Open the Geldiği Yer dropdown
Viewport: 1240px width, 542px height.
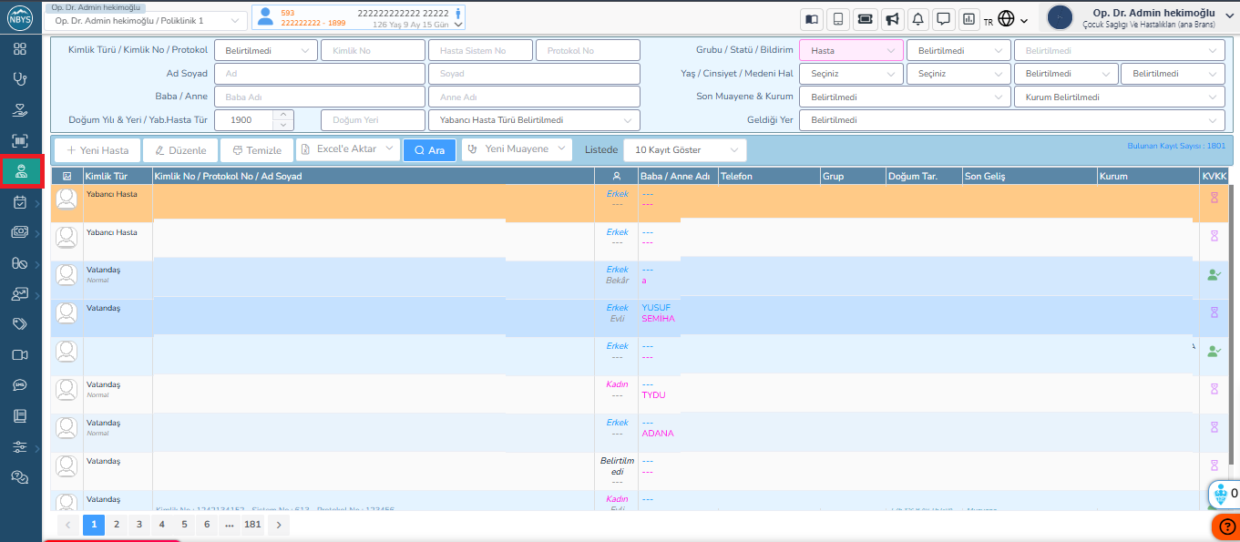pos(1012,120)
